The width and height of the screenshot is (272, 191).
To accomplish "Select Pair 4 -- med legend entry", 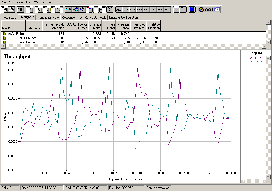I will coord(256,61).
